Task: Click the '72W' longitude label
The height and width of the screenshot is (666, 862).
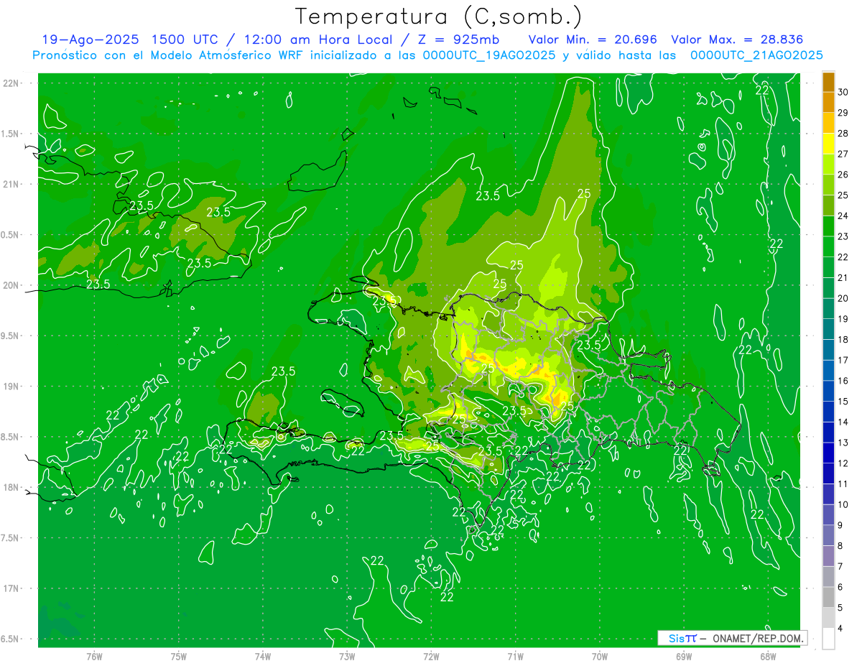Action: [x=431, y=657]
